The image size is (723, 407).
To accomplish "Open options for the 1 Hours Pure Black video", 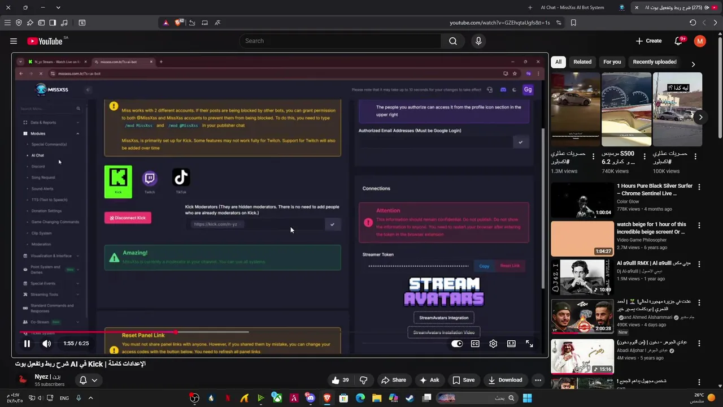I will [699, 187].
